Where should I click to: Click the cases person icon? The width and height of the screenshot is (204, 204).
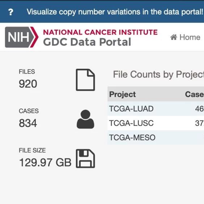pyautogui.click(x=85, y=119)
